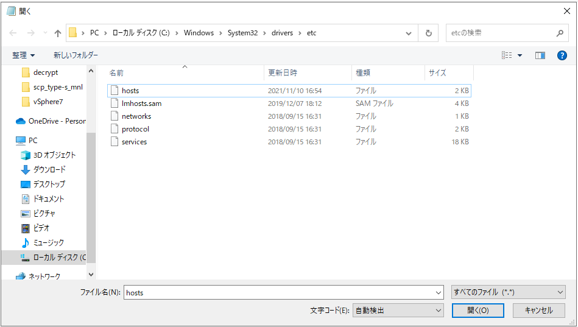The width and height of the screenshot is (578, 327).
Task: Select System32 in the address breadcrumb
Action: [242, 33]
